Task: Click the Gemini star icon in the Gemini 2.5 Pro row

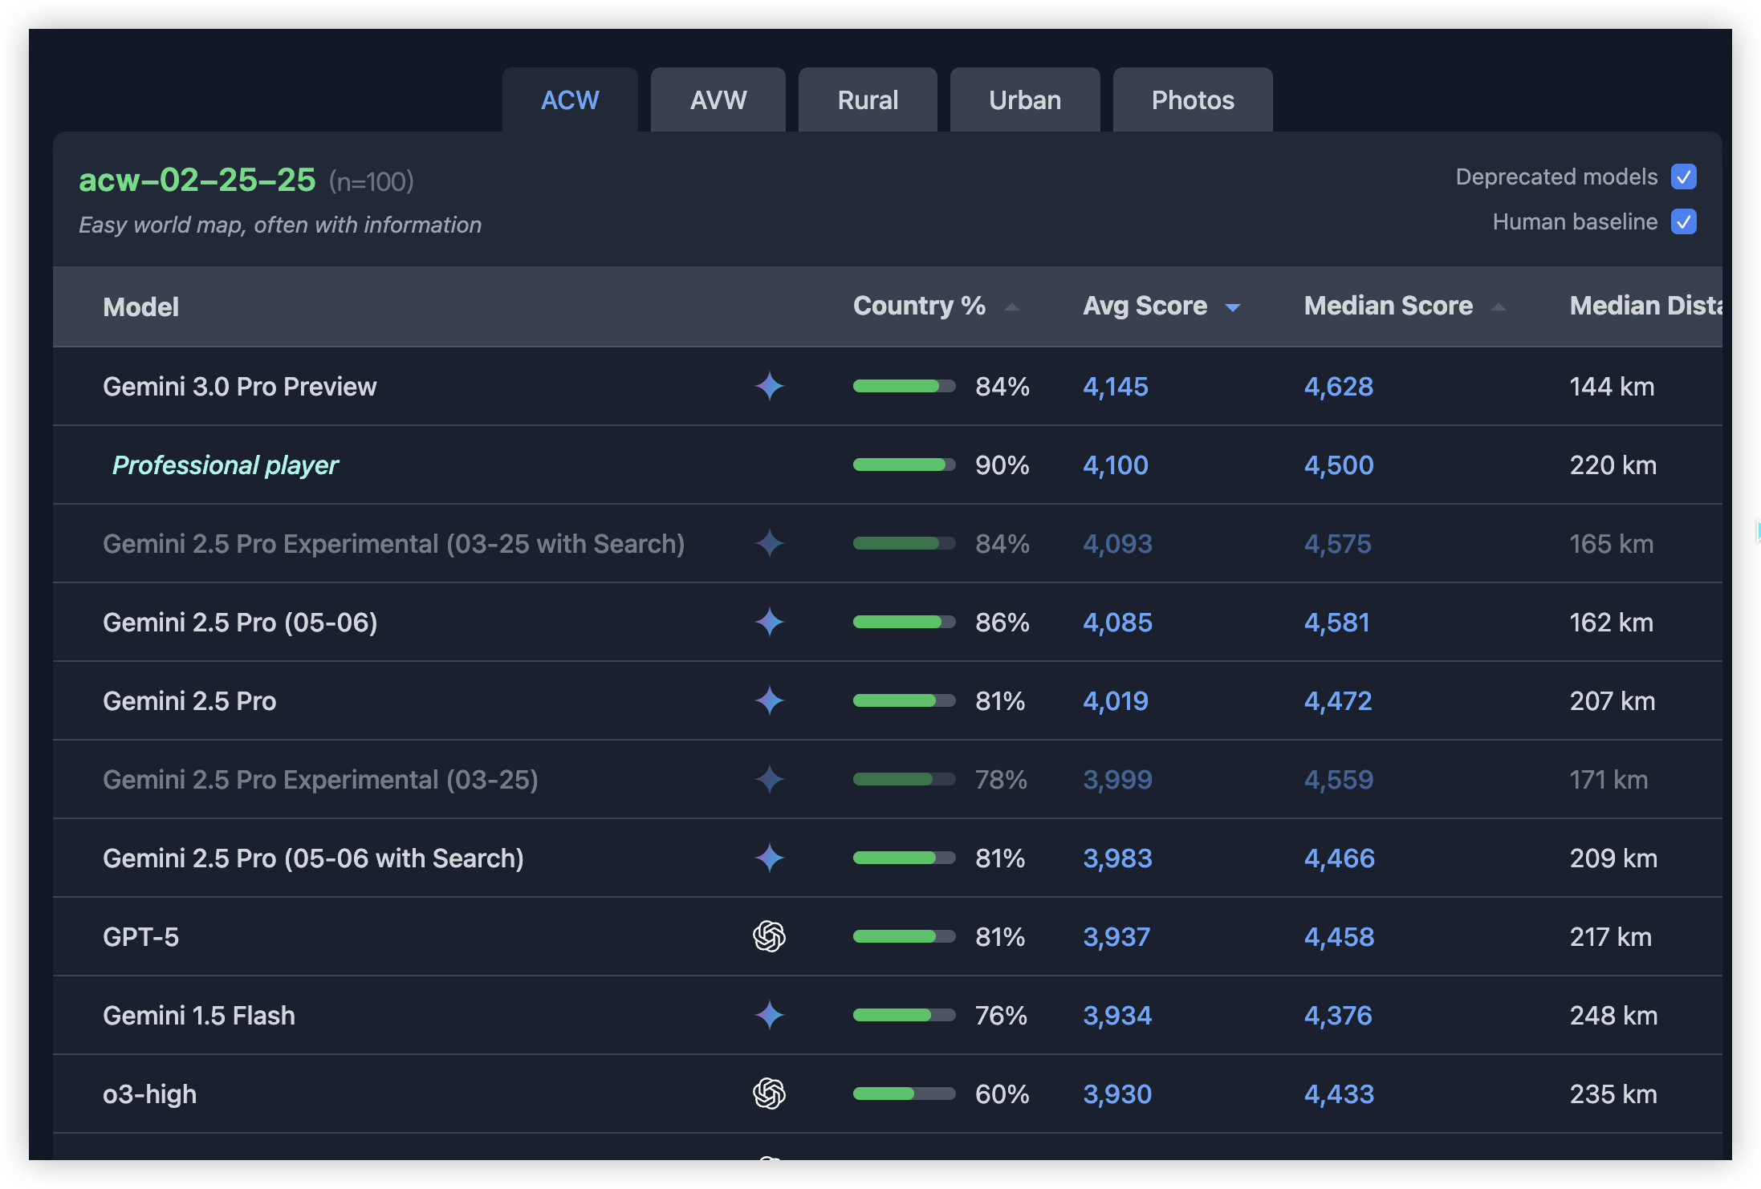Action: [769, 700]
